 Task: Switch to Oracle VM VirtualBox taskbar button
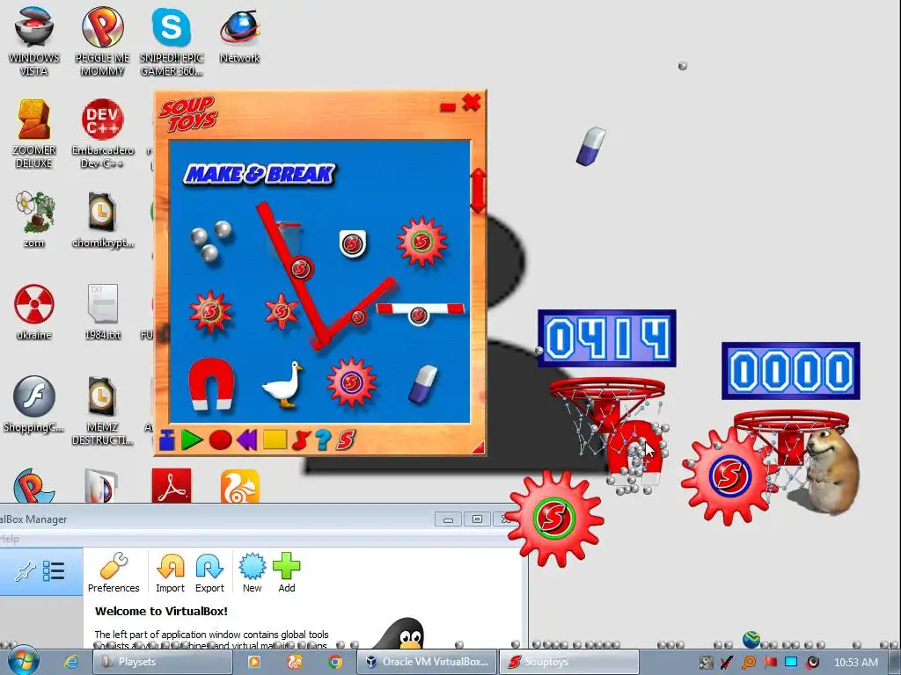(427, 662)
